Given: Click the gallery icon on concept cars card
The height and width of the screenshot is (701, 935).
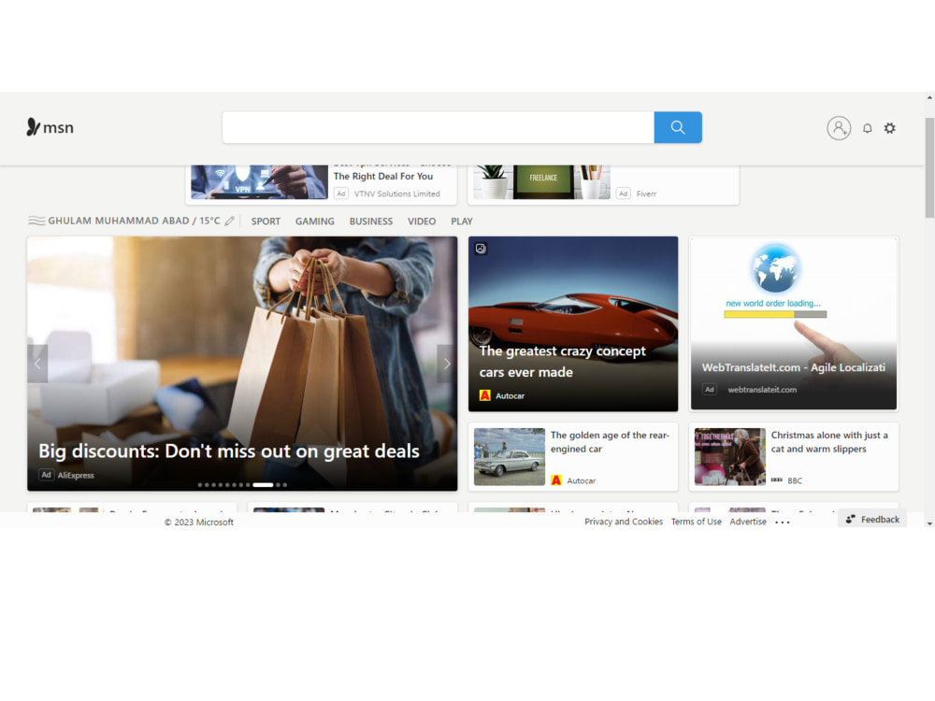Looking at the screenshot, I should [x=481, y=249].
